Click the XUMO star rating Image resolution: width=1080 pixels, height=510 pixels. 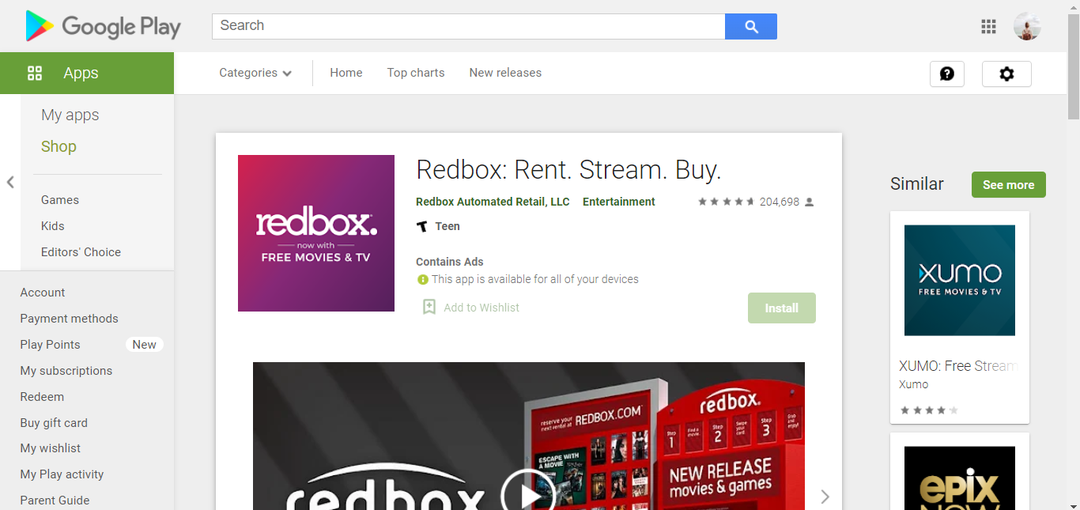(x=929, y=410)
